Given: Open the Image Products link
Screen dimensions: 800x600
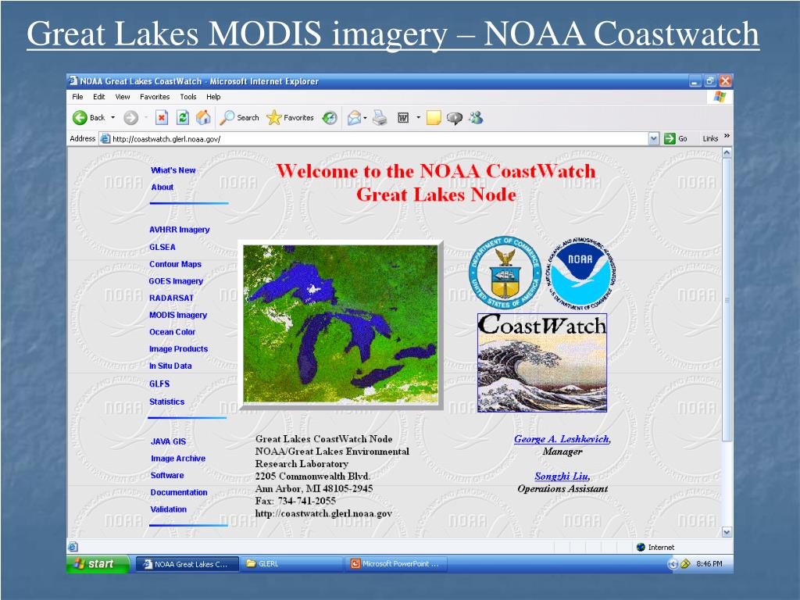Looking at the screenshot, I should click(179, 349).
